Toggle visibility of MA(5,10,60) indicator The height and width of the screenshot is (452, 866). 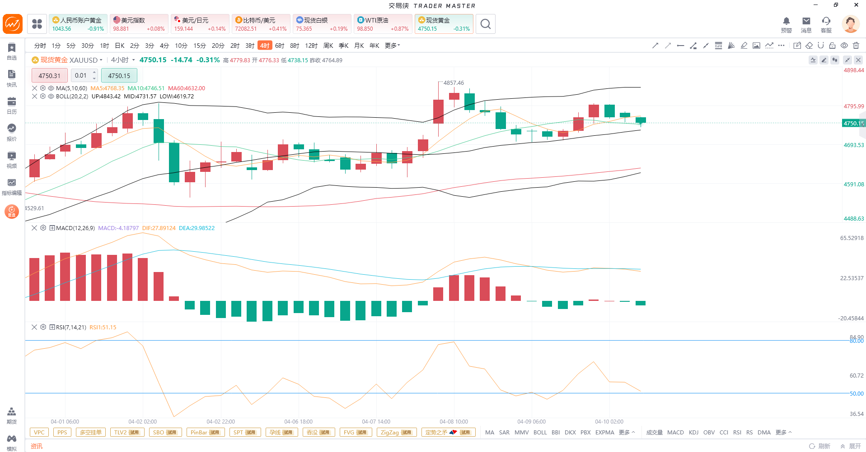(x=51, y=88)
